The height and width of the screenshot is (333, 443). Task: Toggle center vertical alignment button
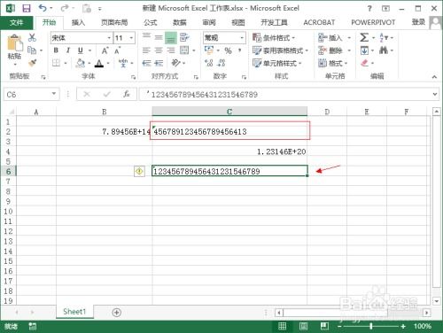[159, 37]
